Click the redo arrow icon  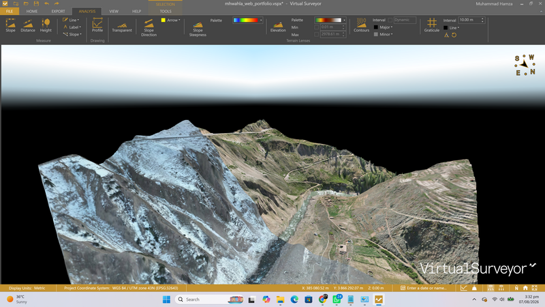[x=57, y=3]
